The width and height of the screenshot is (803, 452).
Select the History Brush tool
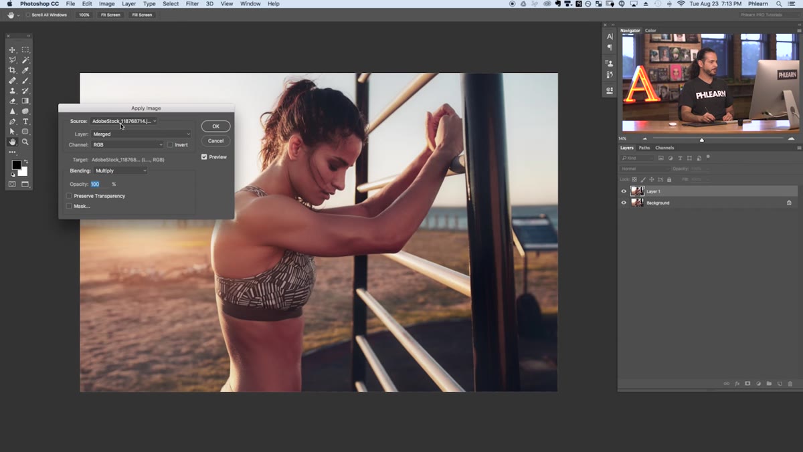coord(25,91)
